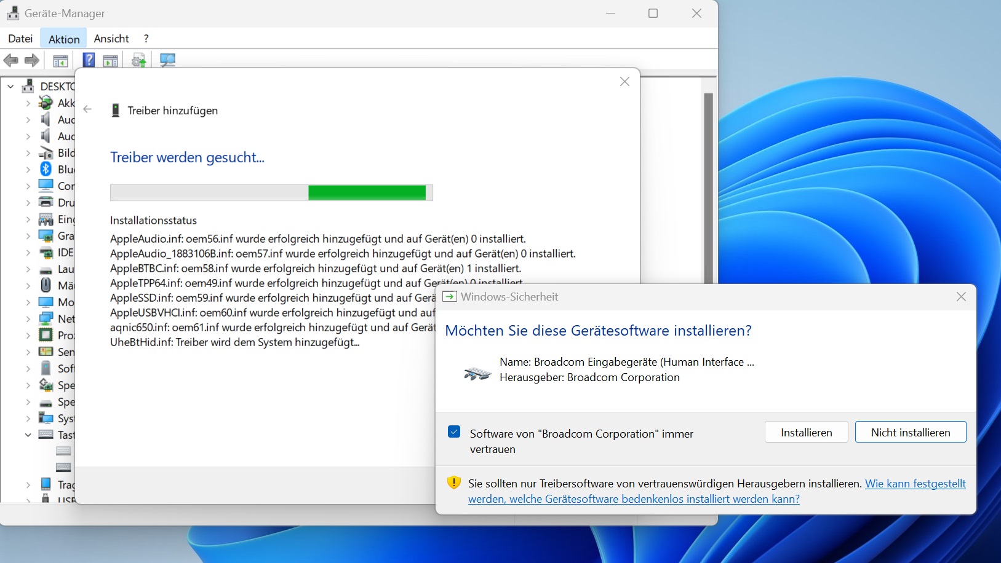Viewport: 1001px width, 563px height.
Task: Select the sensor icon next to Sen
Action: pos(46,352)
